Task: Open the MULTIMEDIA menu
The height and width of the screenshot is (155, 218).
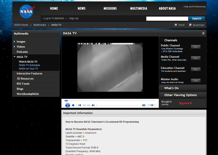Action: tap(139, 8)
